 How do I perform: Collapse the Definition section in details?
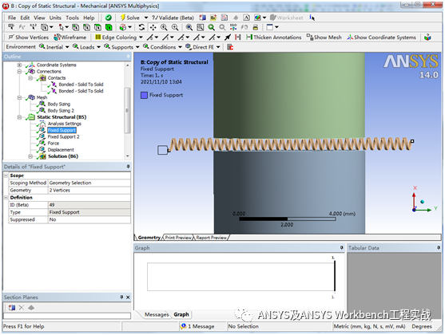pyautogui.click(x=6, y=198)
